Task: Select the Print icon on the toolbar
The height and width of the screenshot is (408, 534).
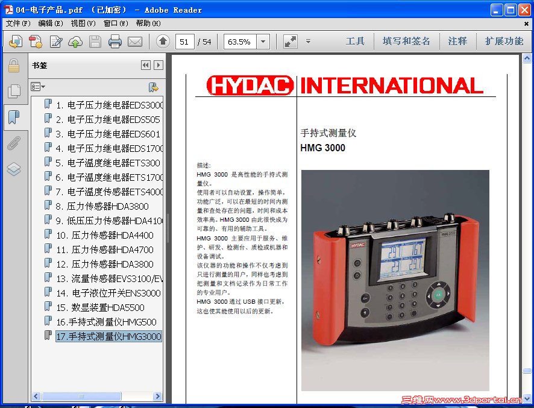Action: tap(115, 42)
